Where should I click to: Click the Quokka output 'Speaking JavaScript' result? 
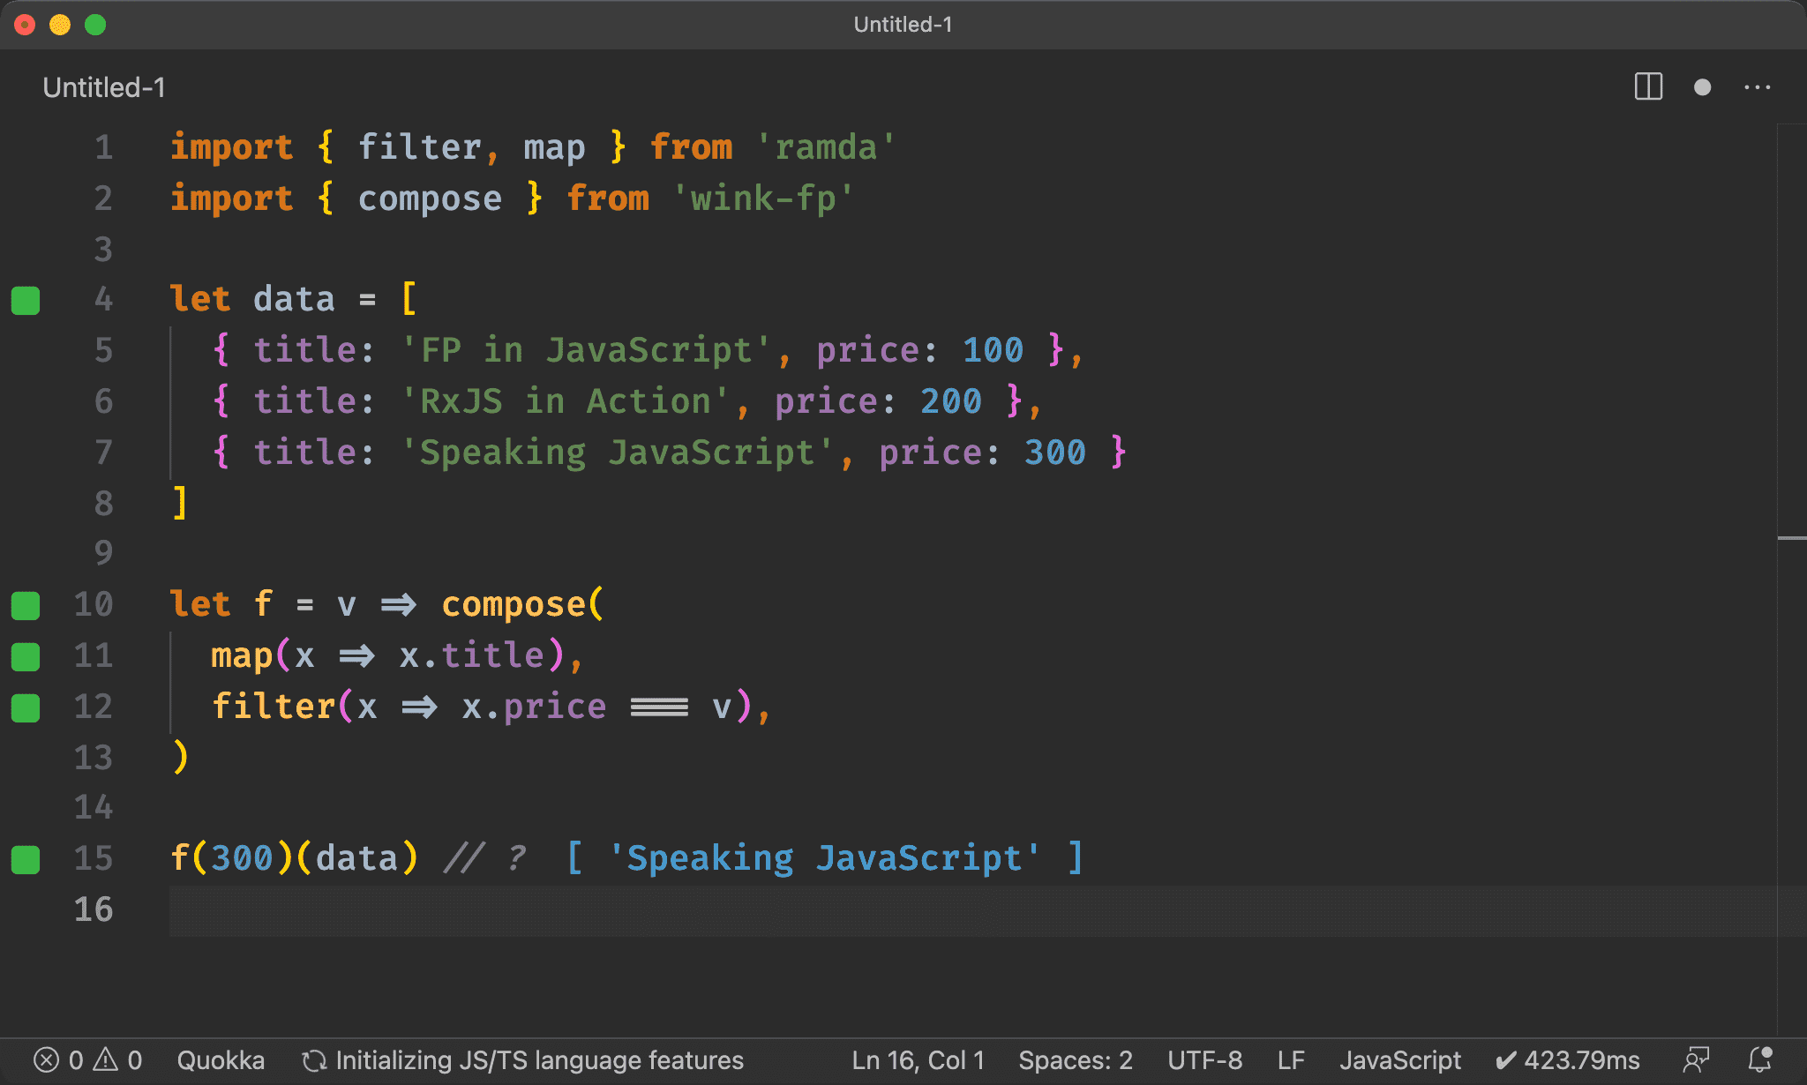coord(825,858)
